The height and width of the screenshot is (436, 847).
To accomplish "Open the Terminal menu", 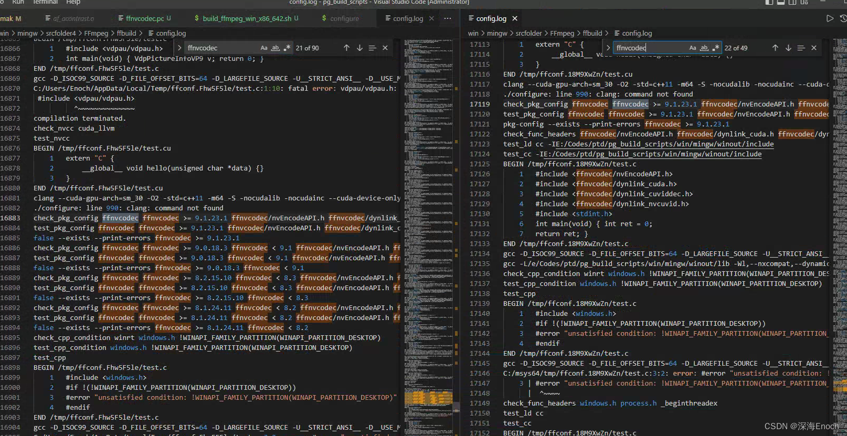I will pos(45,2).
